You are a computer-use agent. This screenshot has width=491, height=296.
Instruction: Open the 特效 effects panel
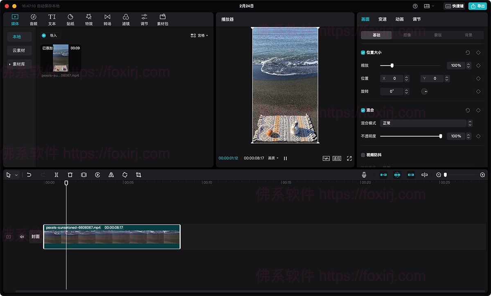click(89, 19)
